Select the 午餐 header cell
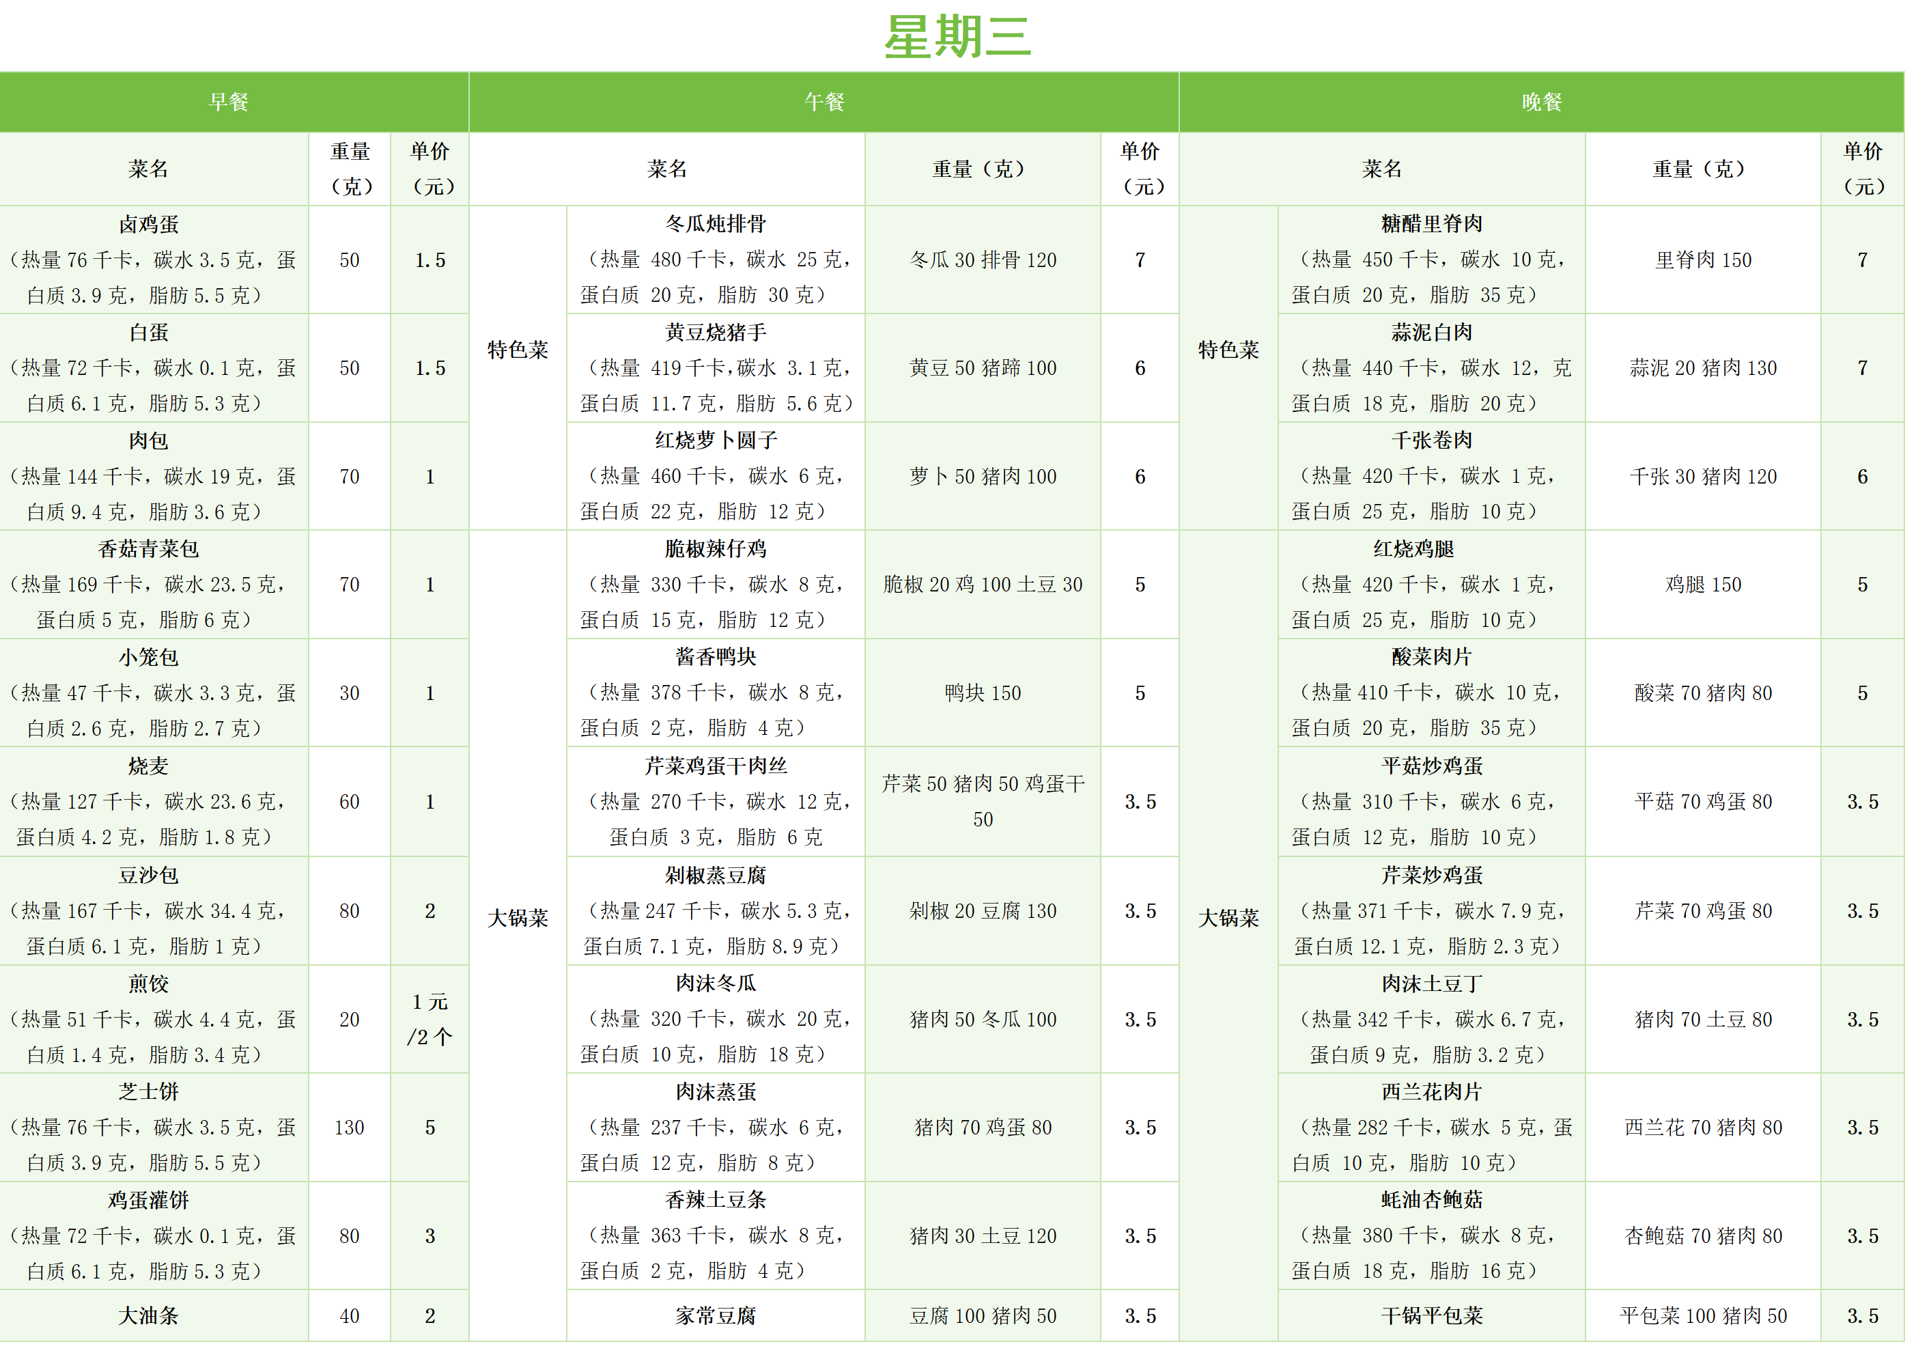 [823, 102]
